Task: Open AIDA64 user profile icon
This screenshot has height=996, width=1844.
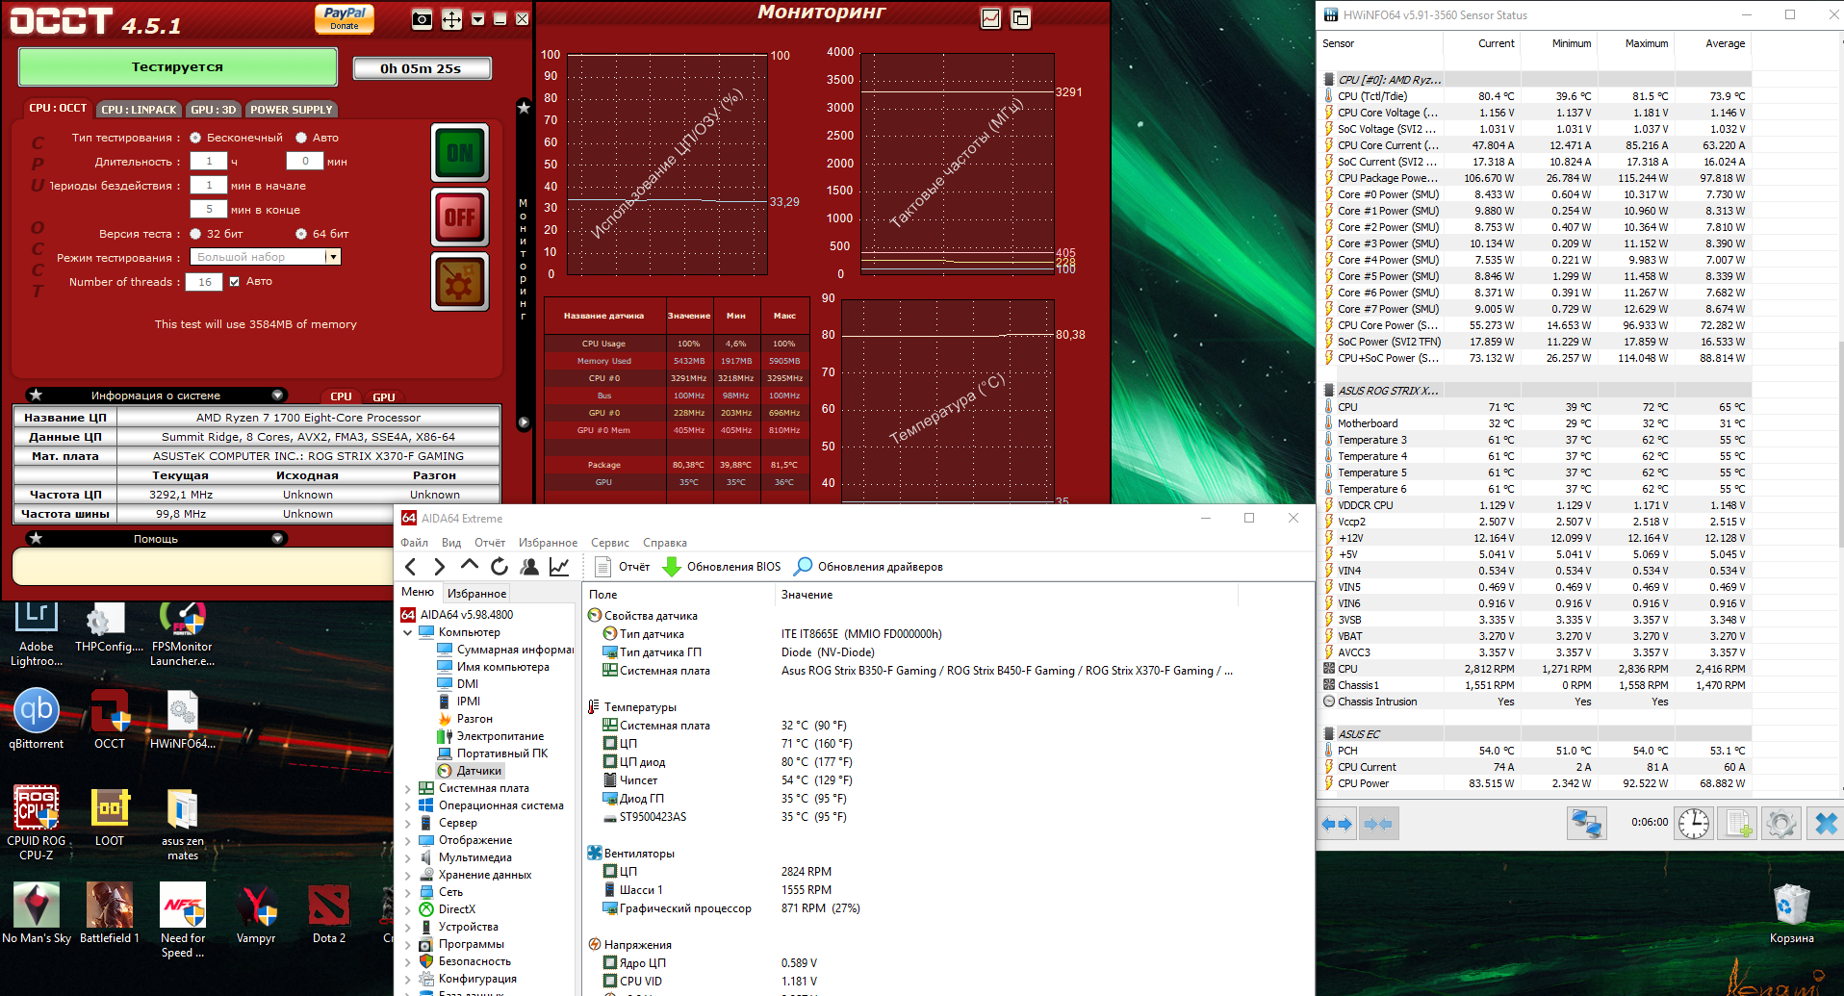Action: point(529,567)
